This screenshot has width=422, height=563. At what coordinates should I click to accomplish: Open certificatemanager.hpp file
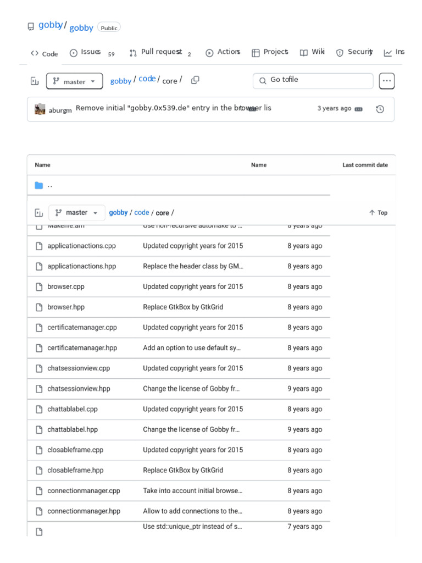[x=82, y=348]
